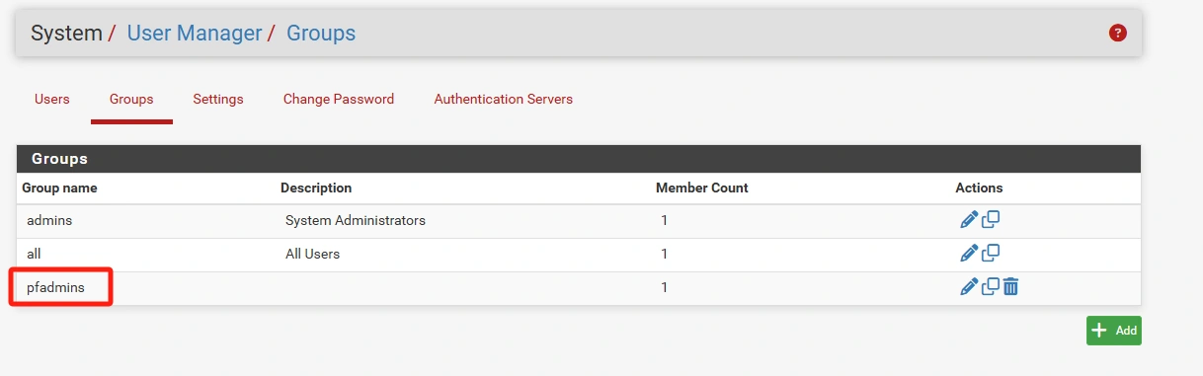The image size is (1203, 376).
Task: Open Authentication Servers tab
Action: point(504,99)
